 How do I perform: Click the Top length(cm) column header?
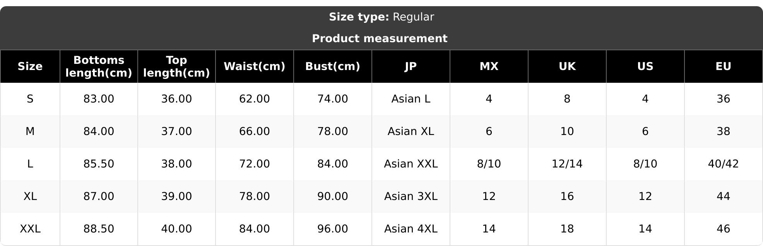pyautogui.click(x=176, y=67)
